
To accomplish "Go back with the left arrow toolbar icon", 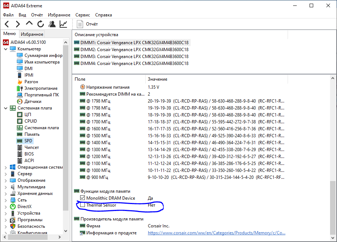I will [7, 24].
